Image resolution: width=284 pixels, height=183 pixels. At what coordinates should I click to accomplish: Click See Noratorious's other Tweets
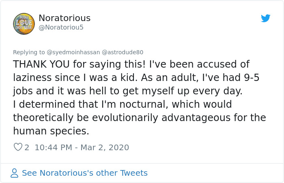85,173
